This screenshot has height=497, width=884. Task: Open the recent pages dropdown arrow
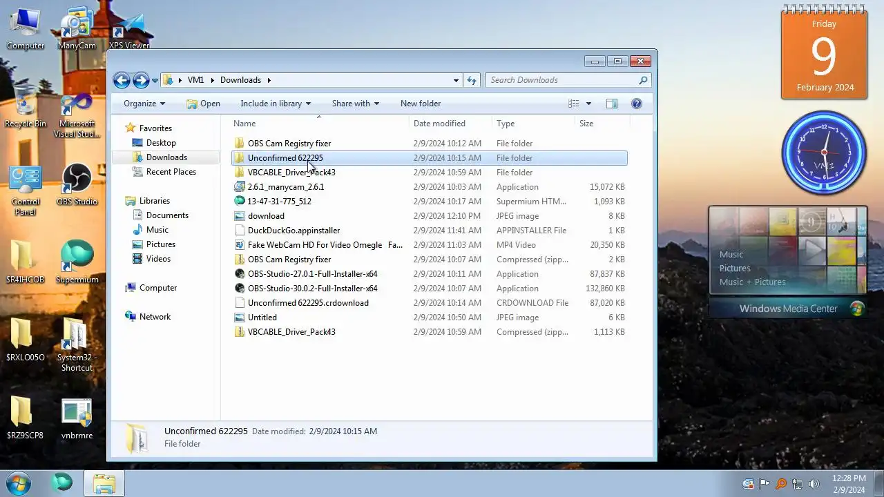pyautogui.click(x=155, y=81)
